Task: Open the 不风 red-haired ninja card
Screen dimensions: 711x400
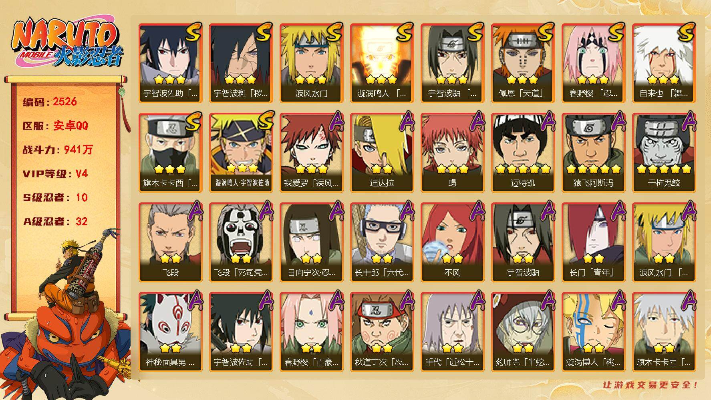Action: click(452, 242)
